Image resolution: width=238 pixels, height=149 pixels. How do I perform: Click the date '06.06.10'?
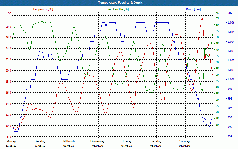click(184, 146)
